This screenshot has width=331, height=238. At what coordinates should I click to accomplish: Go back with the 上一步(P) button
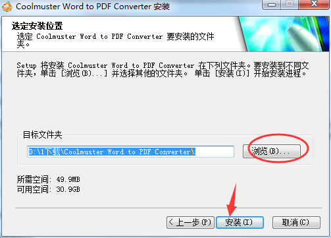click(x=190, y=222)
